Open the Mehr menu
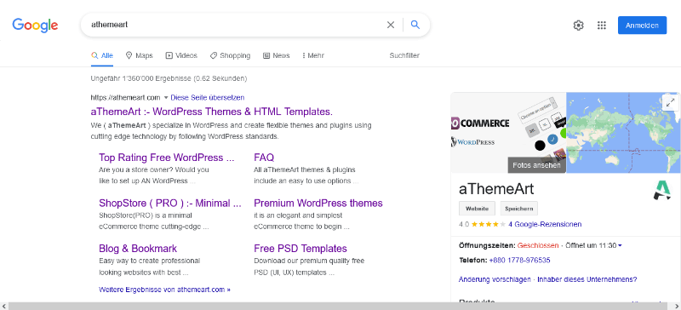 (x=313, y=55)
